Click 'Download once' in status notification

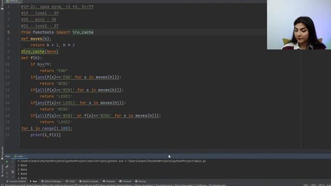(163, 185)
